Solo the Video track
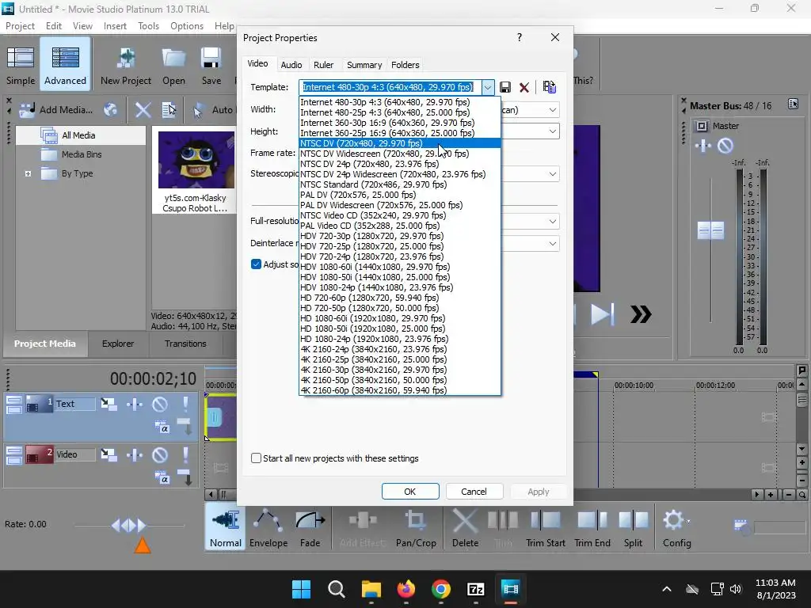Image resolution: width=811 pixels, height=608 pixels. 185,454
